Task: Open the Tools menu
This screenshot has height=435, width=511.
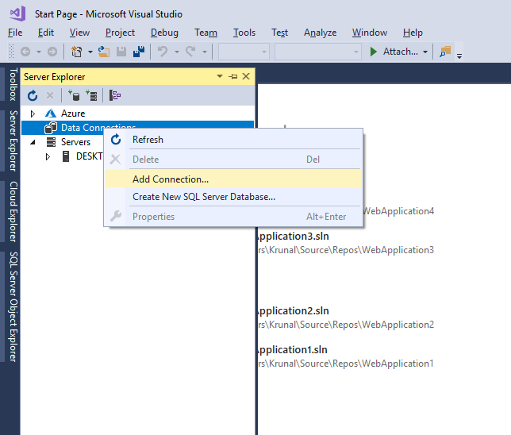Action: click(244, 33)
